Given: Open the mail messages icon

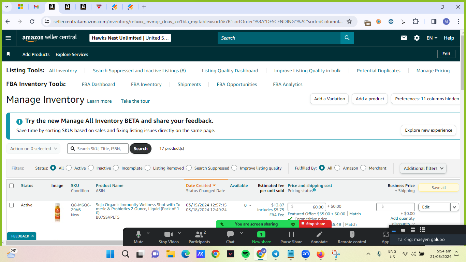Looking at the screenshot, I should (x=404, y=38).
